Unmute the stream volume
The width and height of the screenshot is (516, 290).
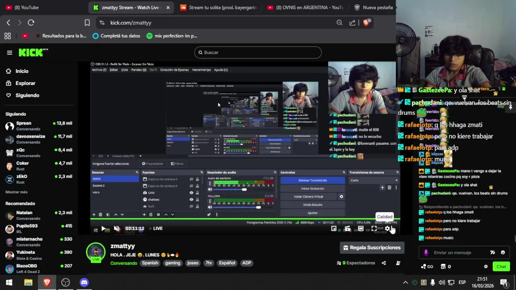click(x=117, y=228)
